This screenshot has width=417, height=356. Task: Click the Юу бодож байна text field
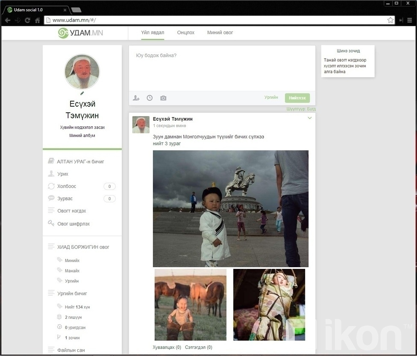tap(222, 68)
